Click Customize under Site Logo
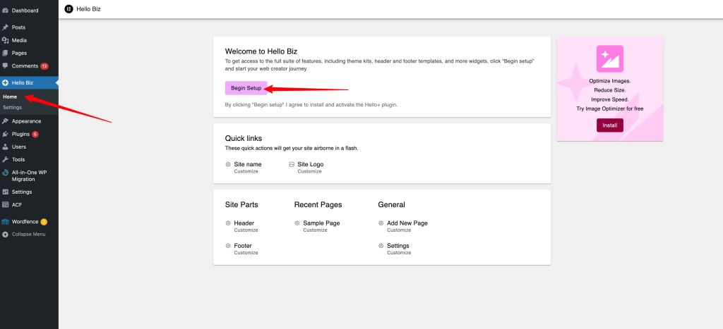 (x=309, y=171)
